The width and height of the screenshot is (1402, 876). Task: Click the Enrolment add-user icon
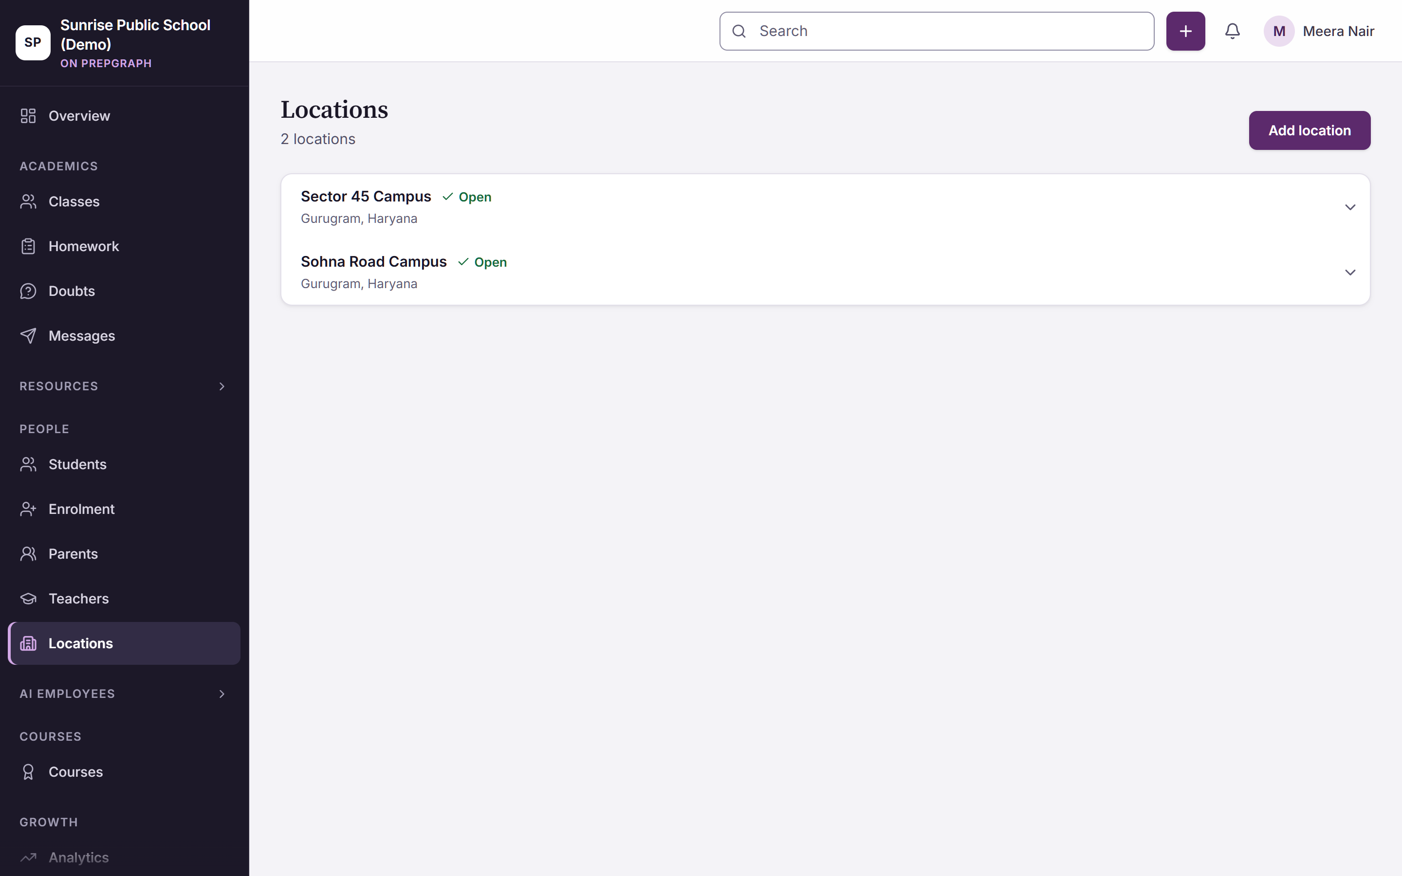pos(28,509)
